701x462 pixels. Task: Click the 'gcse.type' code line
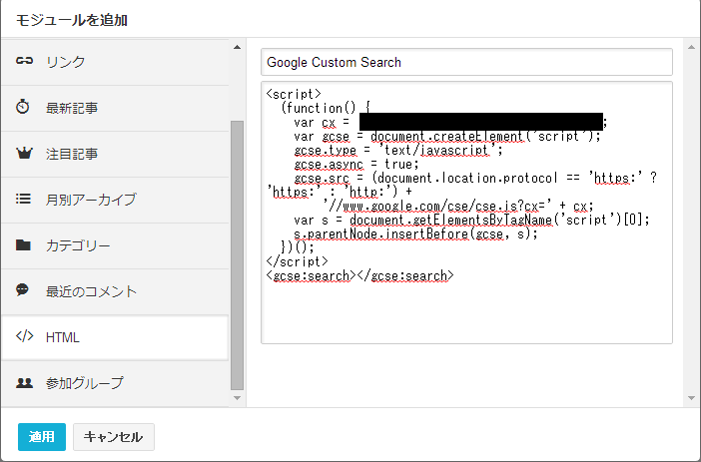(397, 150)
